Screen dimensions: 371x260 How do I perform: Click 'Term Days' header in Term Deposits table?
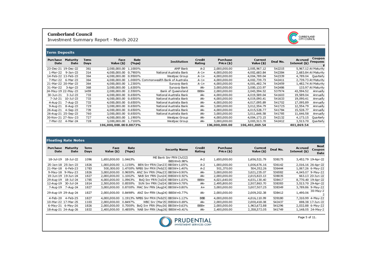click(x=87, y=62)
